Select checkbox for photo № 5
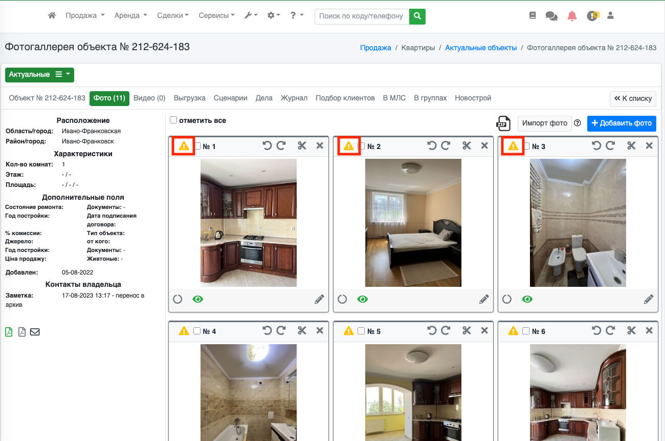665x441 pixels. (x=361, y=331)
